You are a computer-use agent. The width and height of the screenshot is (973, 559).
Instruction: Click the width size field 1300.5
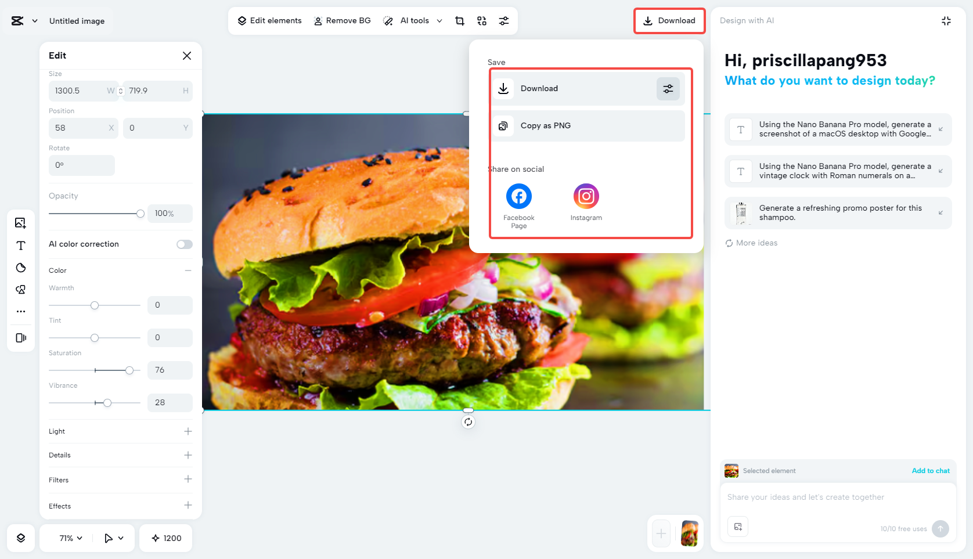[x=83, y=91]
